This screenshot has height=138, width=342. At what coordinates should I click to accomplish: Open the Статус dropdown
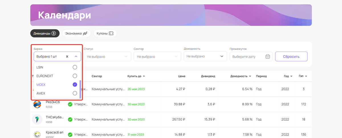107,56
